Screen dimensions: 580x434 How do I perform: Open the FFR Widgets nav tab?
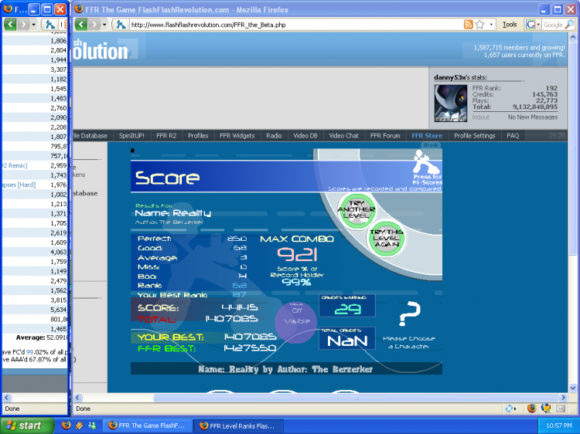pyautogui.click(x=237, y=136)
